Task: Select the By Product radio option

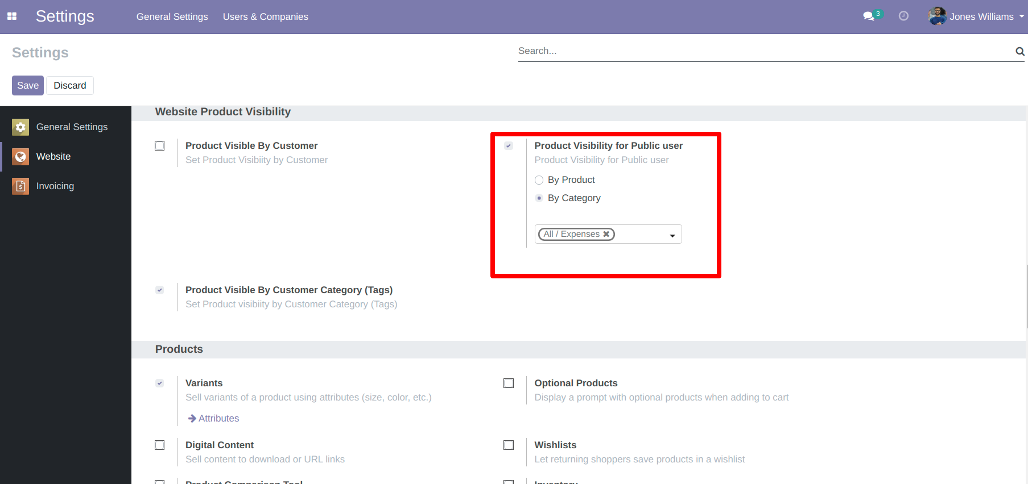Action: tap(539, 180)
